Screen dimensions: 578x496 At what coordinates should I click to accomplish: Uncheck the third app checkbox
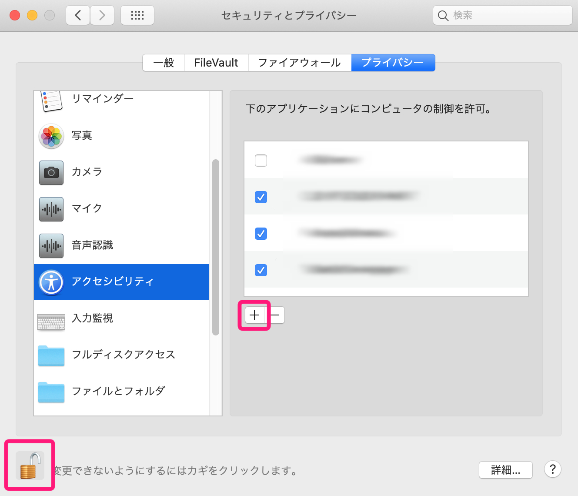261,234
